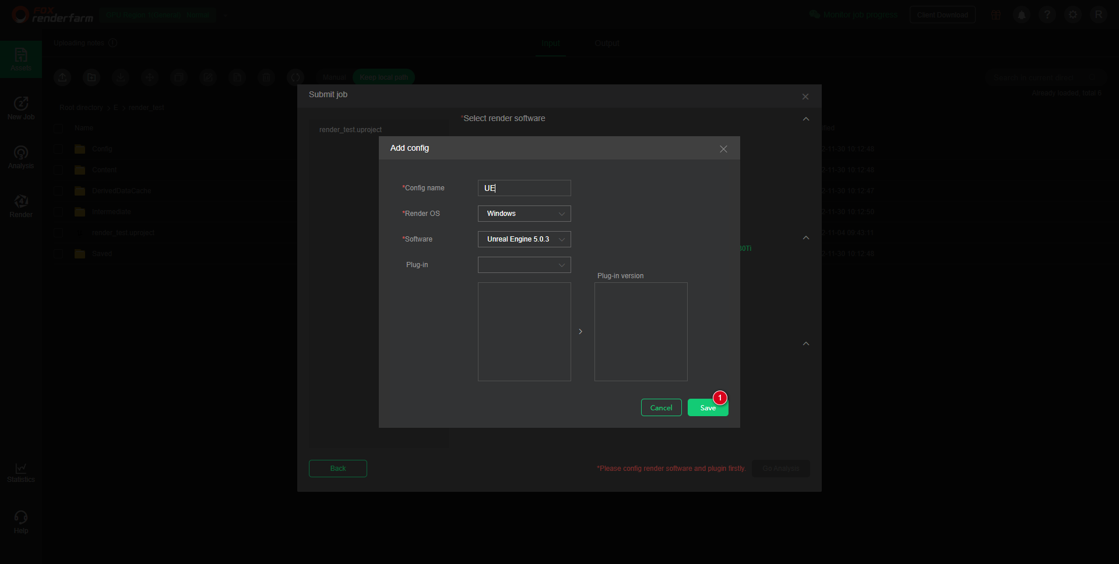Image resolution: width=1119 pixels, height=564 pixels.
Task: Click the copy toolbar icon
Action: [179, 77]
